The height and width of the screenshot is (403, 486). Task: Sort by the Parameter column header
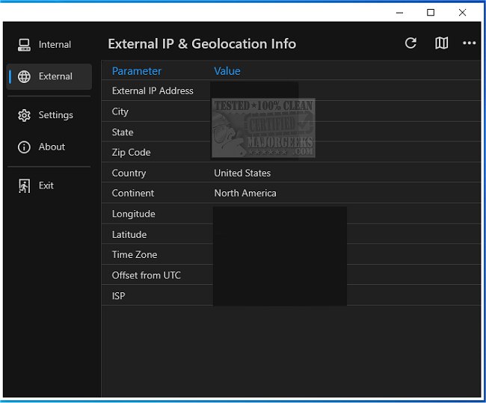pyautogui.click(x=137, y=71)
